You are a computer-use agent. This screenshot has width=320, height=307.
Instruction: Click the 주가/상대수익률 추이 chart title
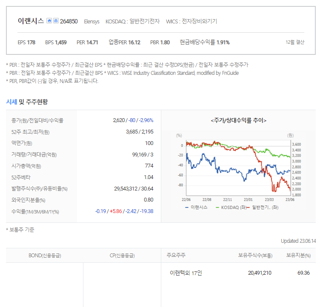pos(239,120)
